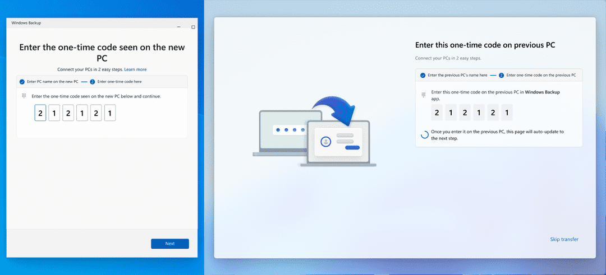Select the fifth code digit box in Windows Backup
This screenshot has width=606, height=275.
[96, 113]
